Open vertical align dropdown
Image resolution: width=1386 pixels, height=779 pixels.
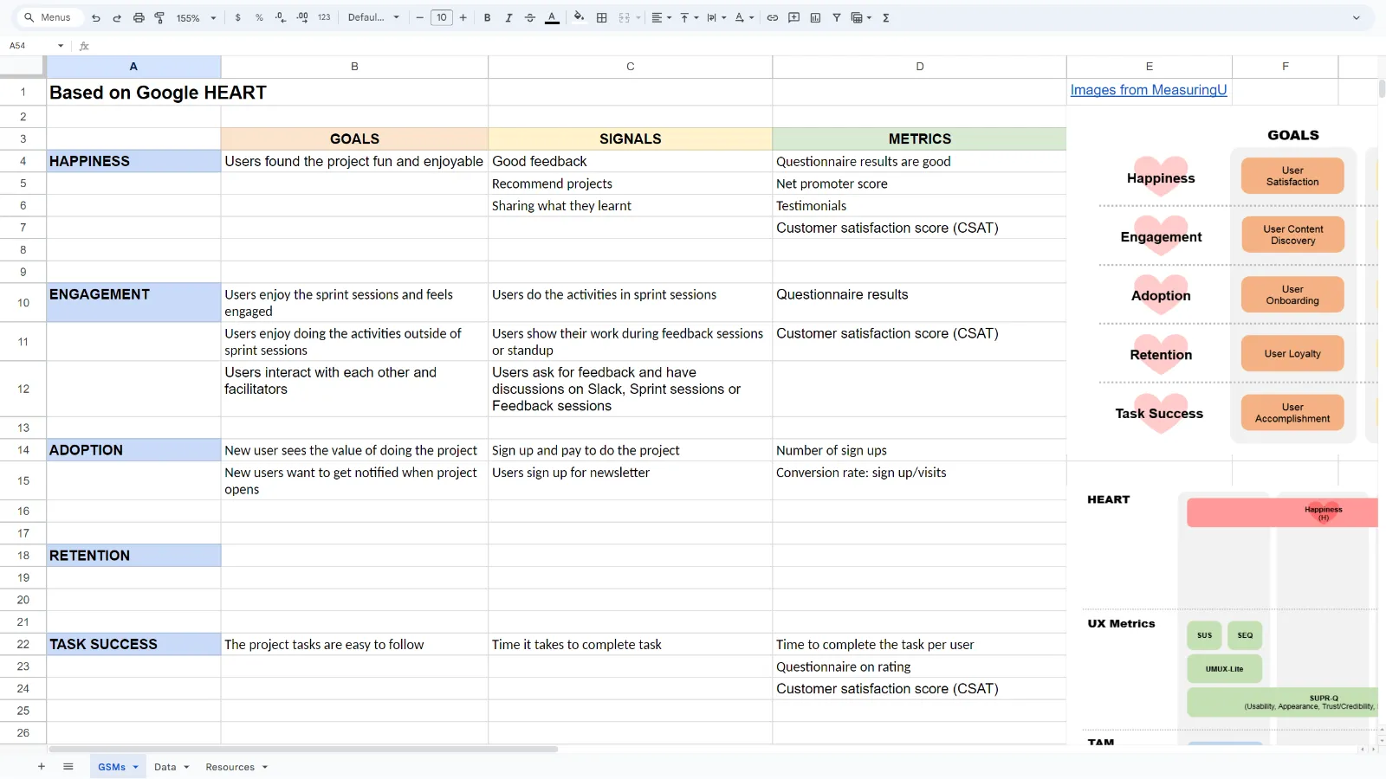pos(689,17)
